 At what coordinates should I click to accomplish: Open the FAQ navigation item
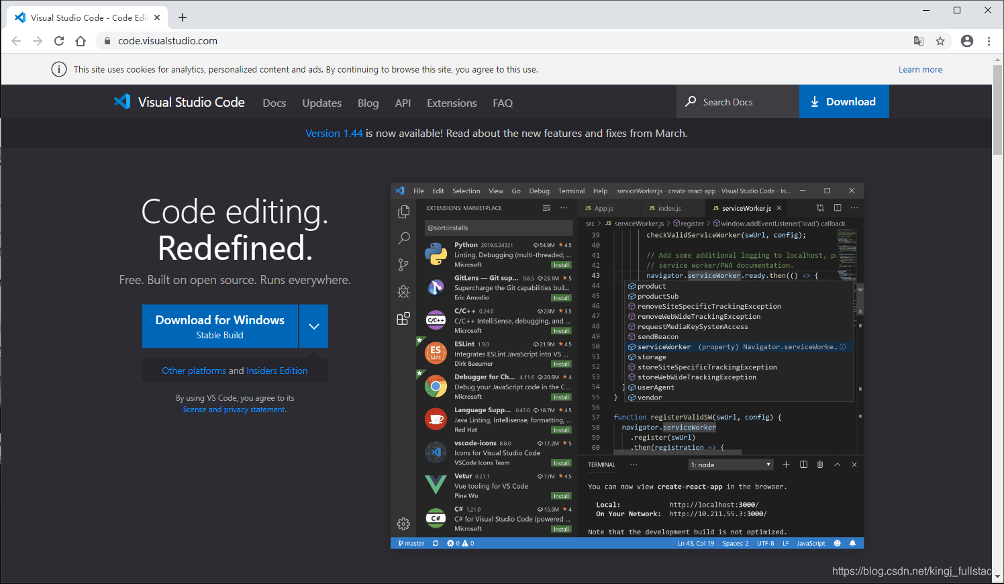[503, 103]
